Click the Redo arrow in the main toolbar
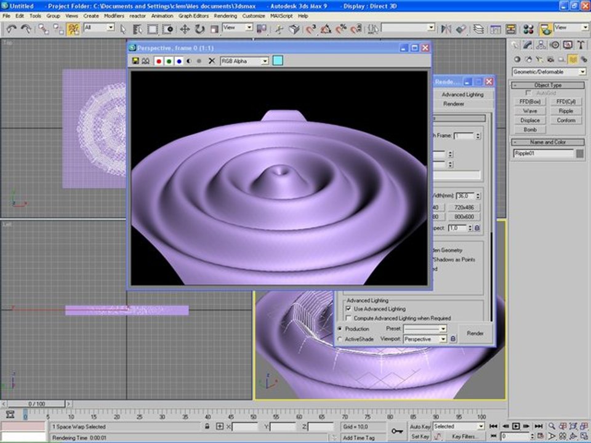Image resolution: width=591 pixels, height=443 pixels. point(26,29)
